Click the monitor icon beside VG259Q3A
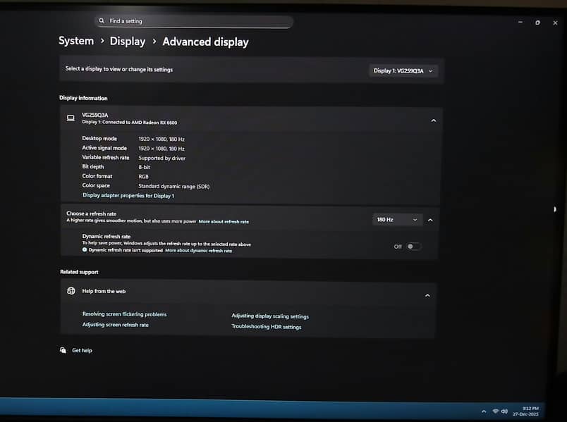This screenshot has width=567, height=422. click(71, 118)
